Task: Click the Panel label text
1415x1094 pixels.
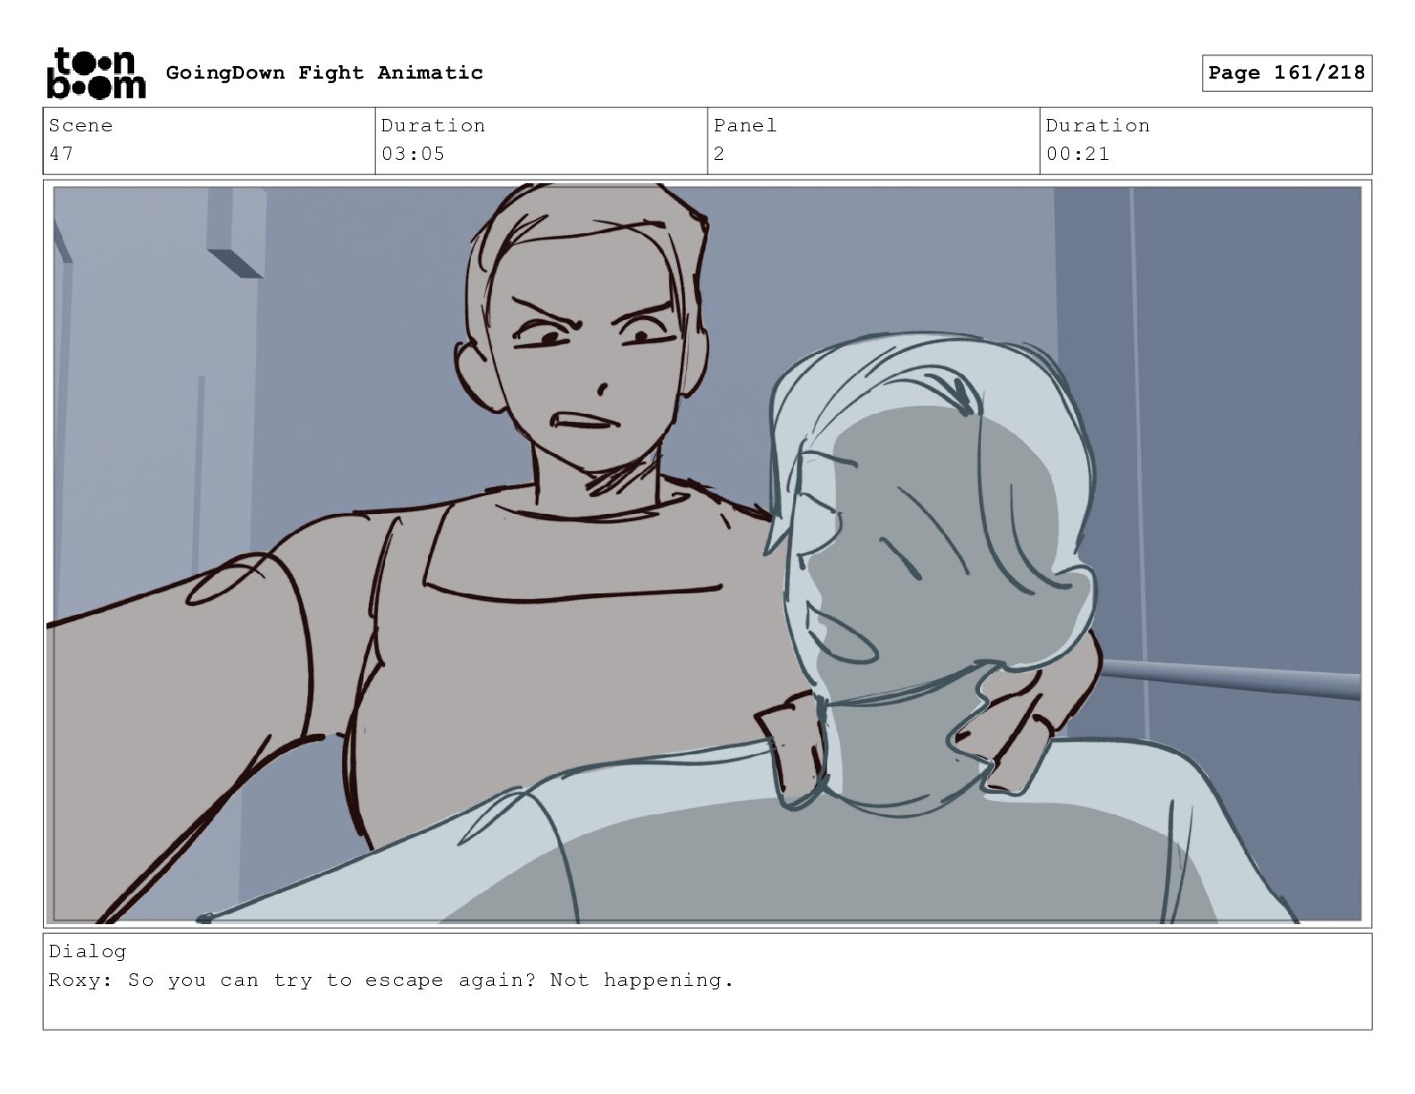Action: 745,125
